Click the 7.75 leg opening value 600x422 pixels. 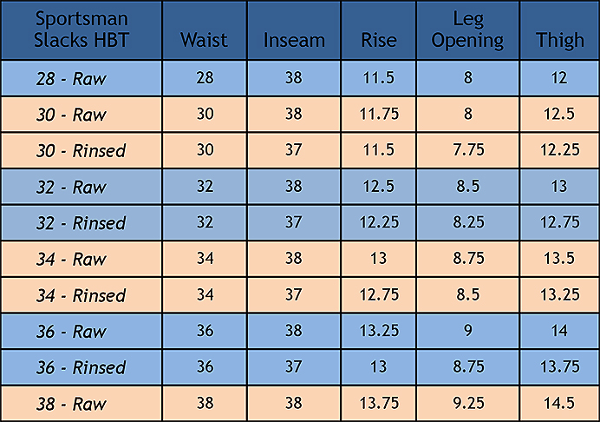tap(468, 150)
